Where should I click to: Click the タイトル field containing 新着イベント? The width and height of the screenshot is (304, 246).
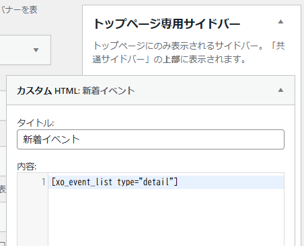[x=151, y=139]
